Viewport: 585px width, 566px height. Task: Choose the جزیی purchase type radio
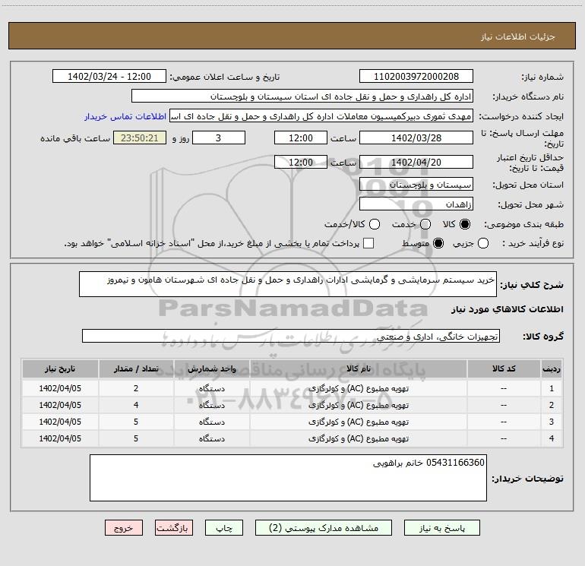(483, 243)
